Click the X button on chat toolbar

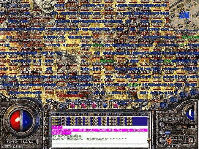click(143, 114)
